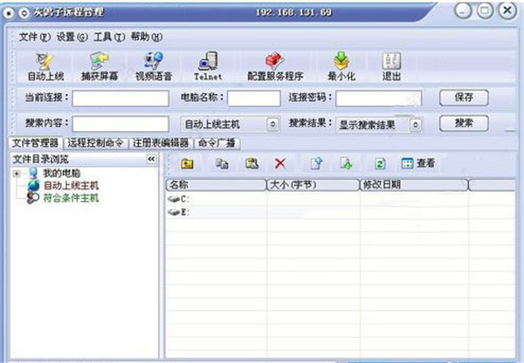Open the 自动上线主机 dropdown
This screenshot has height=363, width=524.
[x=272, y=124]
